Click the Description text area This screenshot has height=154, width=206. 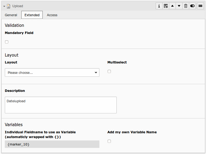61,105
